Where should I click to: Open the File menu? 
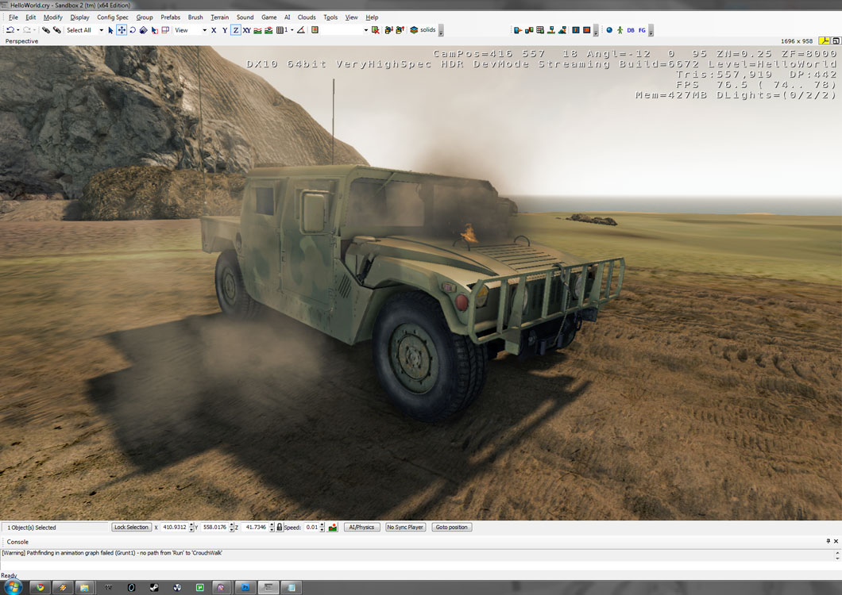14,17
